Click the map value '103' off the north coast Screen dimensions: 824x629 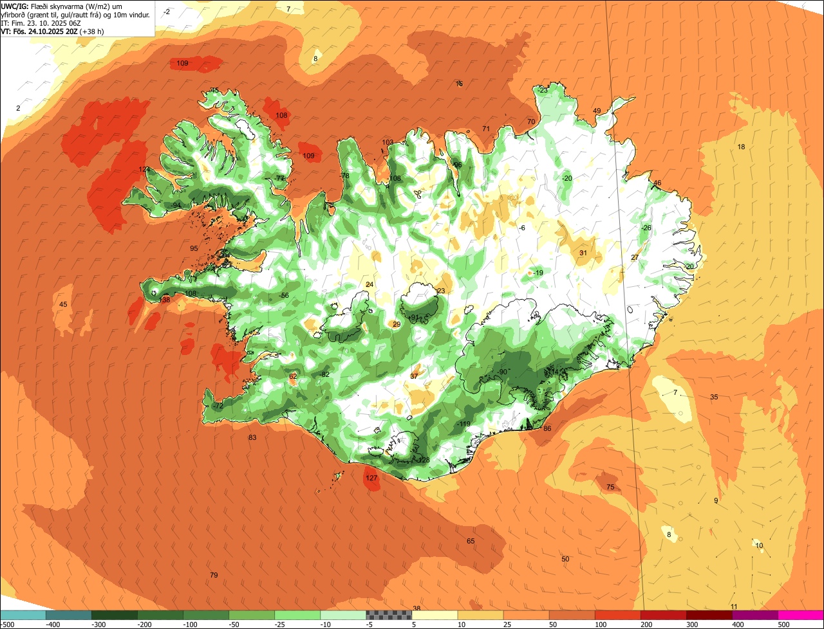pos(388,142)
